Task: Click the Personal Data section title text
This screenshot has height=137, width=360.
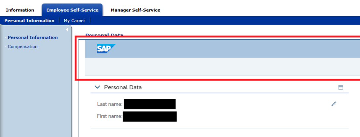Action: (x=123, y=87)
